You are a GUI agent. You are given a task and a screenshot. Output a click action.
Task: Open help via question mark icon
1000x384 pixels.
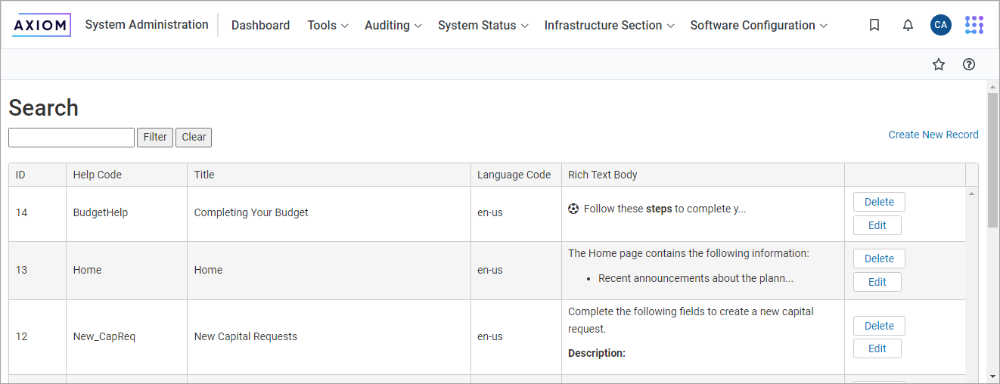[x=968, y=64]
